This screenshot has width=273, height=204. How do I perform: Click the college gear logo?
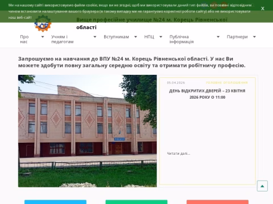[43, 23]
